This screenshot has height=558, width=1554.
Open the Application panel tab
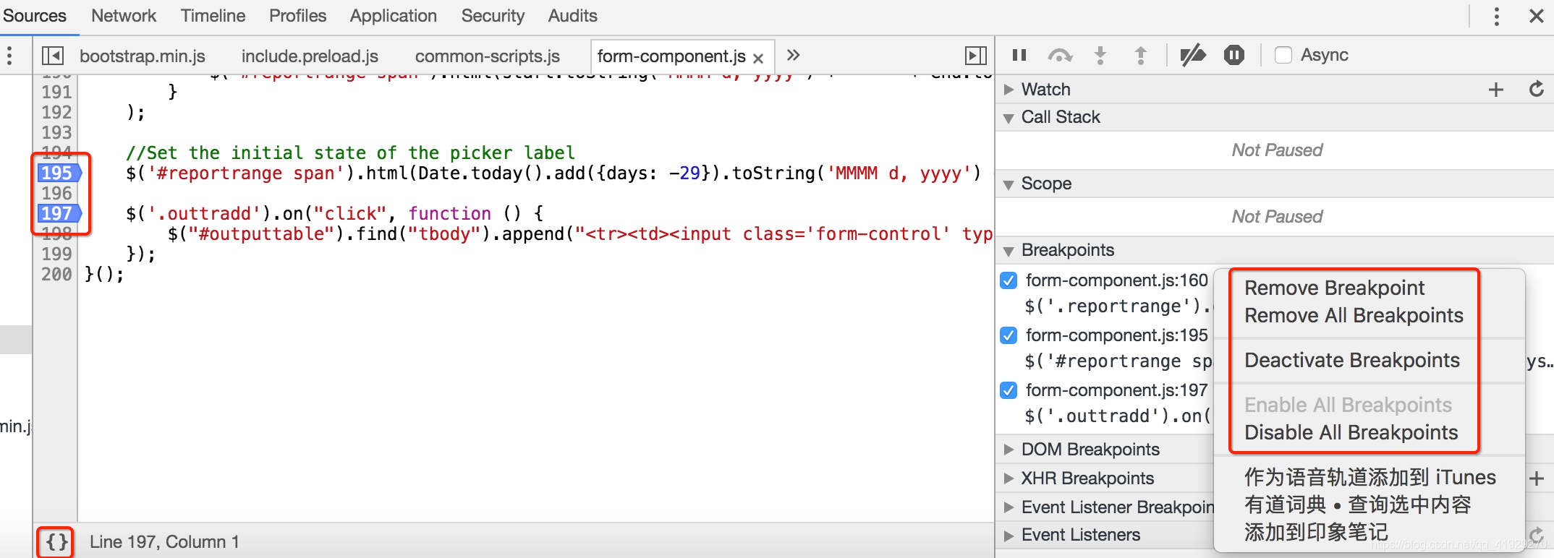(x=394, y=16)
